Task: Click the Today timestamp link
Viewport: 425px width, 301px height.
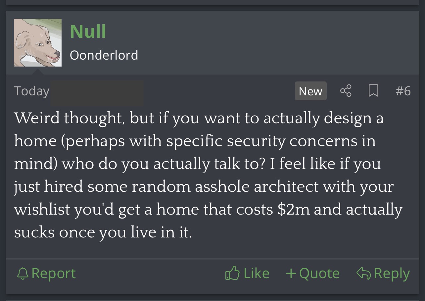Action: (x=31, y=91)
